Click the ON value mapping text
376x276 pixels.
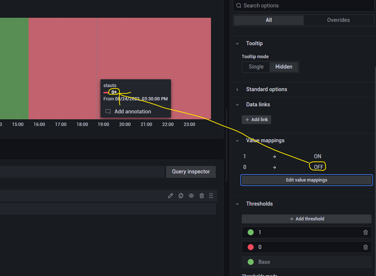pyautogui.click(x=317, y=156)
